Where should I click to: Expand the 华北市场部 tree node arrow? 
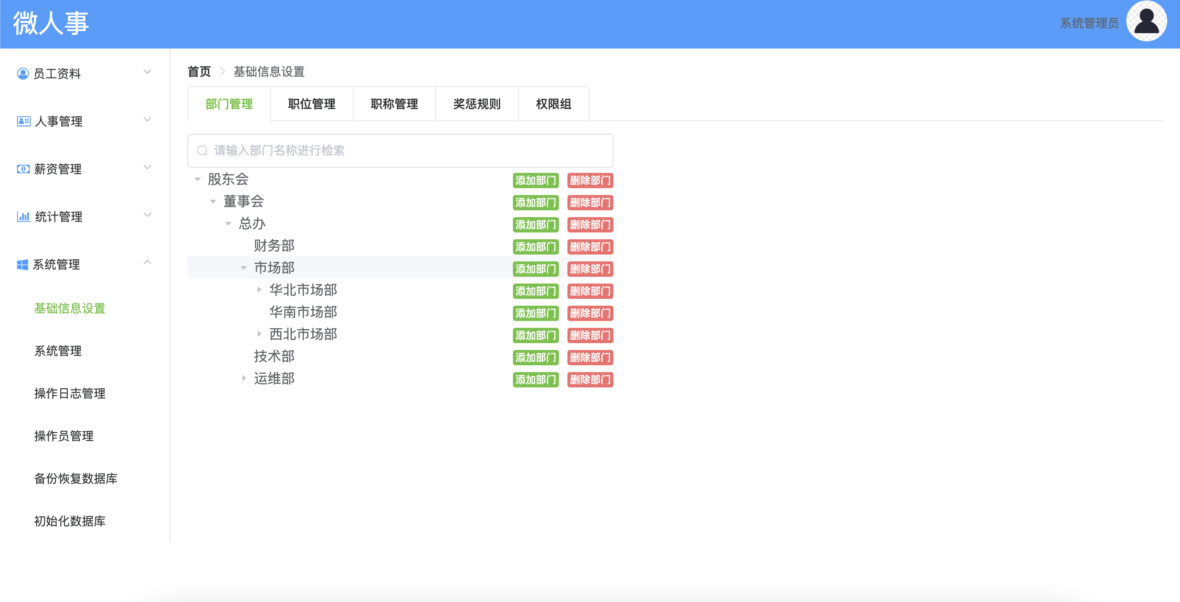[x=259, y=290]
